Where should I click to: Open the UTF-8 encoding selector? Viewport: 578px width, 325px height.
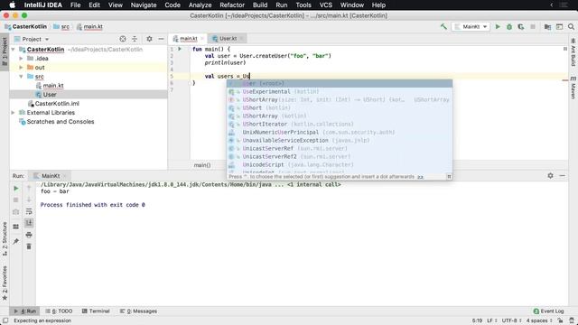click(x=512, y=320)
